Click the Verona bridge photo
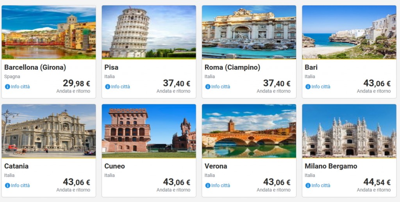This screenshot has height=202, width=400. click(249, 130)
